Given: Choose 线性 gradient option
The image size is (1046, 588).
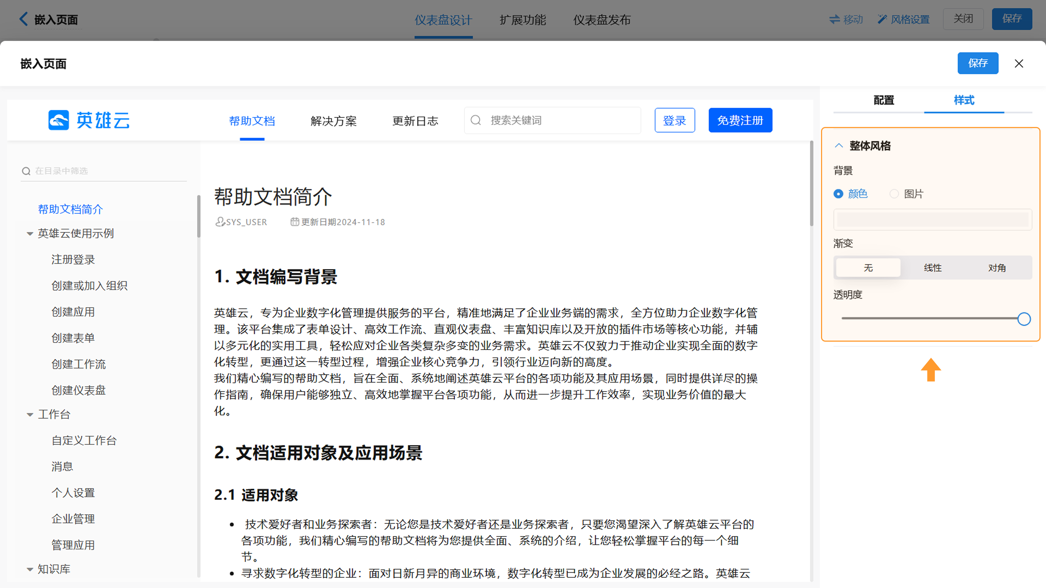Looking at the screenshot, I should click(933, 268).
